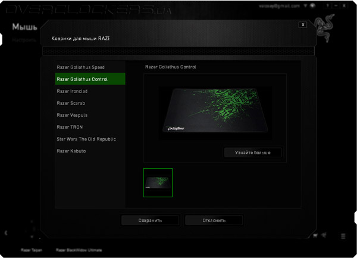Click the small Razer logo icon near cart
Viewport: 357px width, 258px height.
point(324,235)
